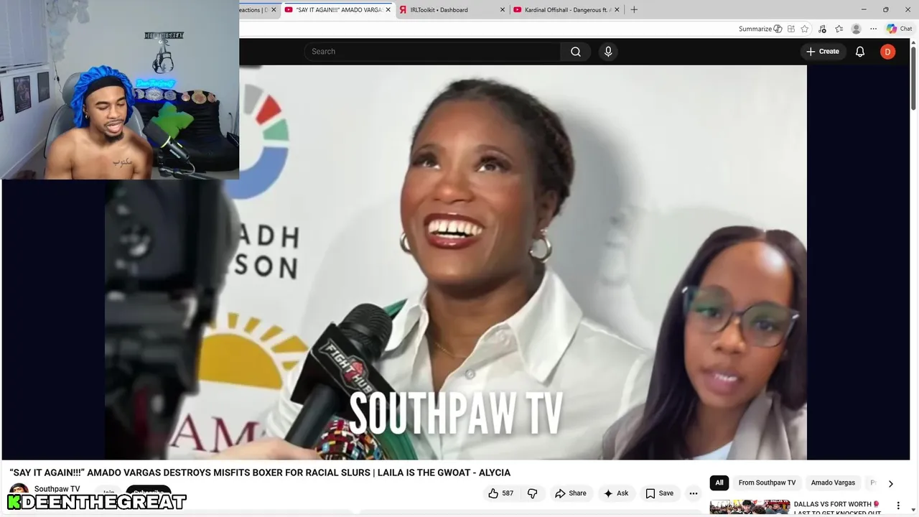Open Copilot Chat sidebar

tap(899, 29)
